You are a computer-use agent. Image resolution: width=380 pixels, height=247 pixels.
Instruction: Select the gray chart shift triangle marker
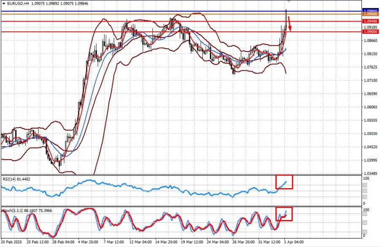(289, 1)
